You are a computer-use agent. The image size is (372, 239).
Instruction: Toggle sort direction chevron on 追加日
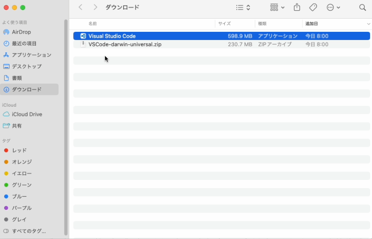pyautogui.click(x=368, y=24)
